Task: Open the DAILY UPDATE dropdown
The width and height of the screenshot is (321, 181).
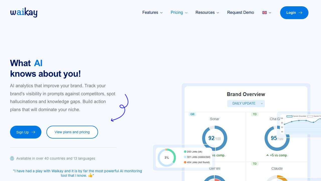Action: [x=246, y=103]
